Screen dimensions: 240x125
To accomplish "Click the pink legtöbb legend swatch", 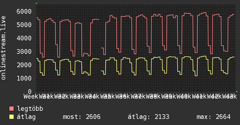I will pyautogui.click(x=11, y=109).
